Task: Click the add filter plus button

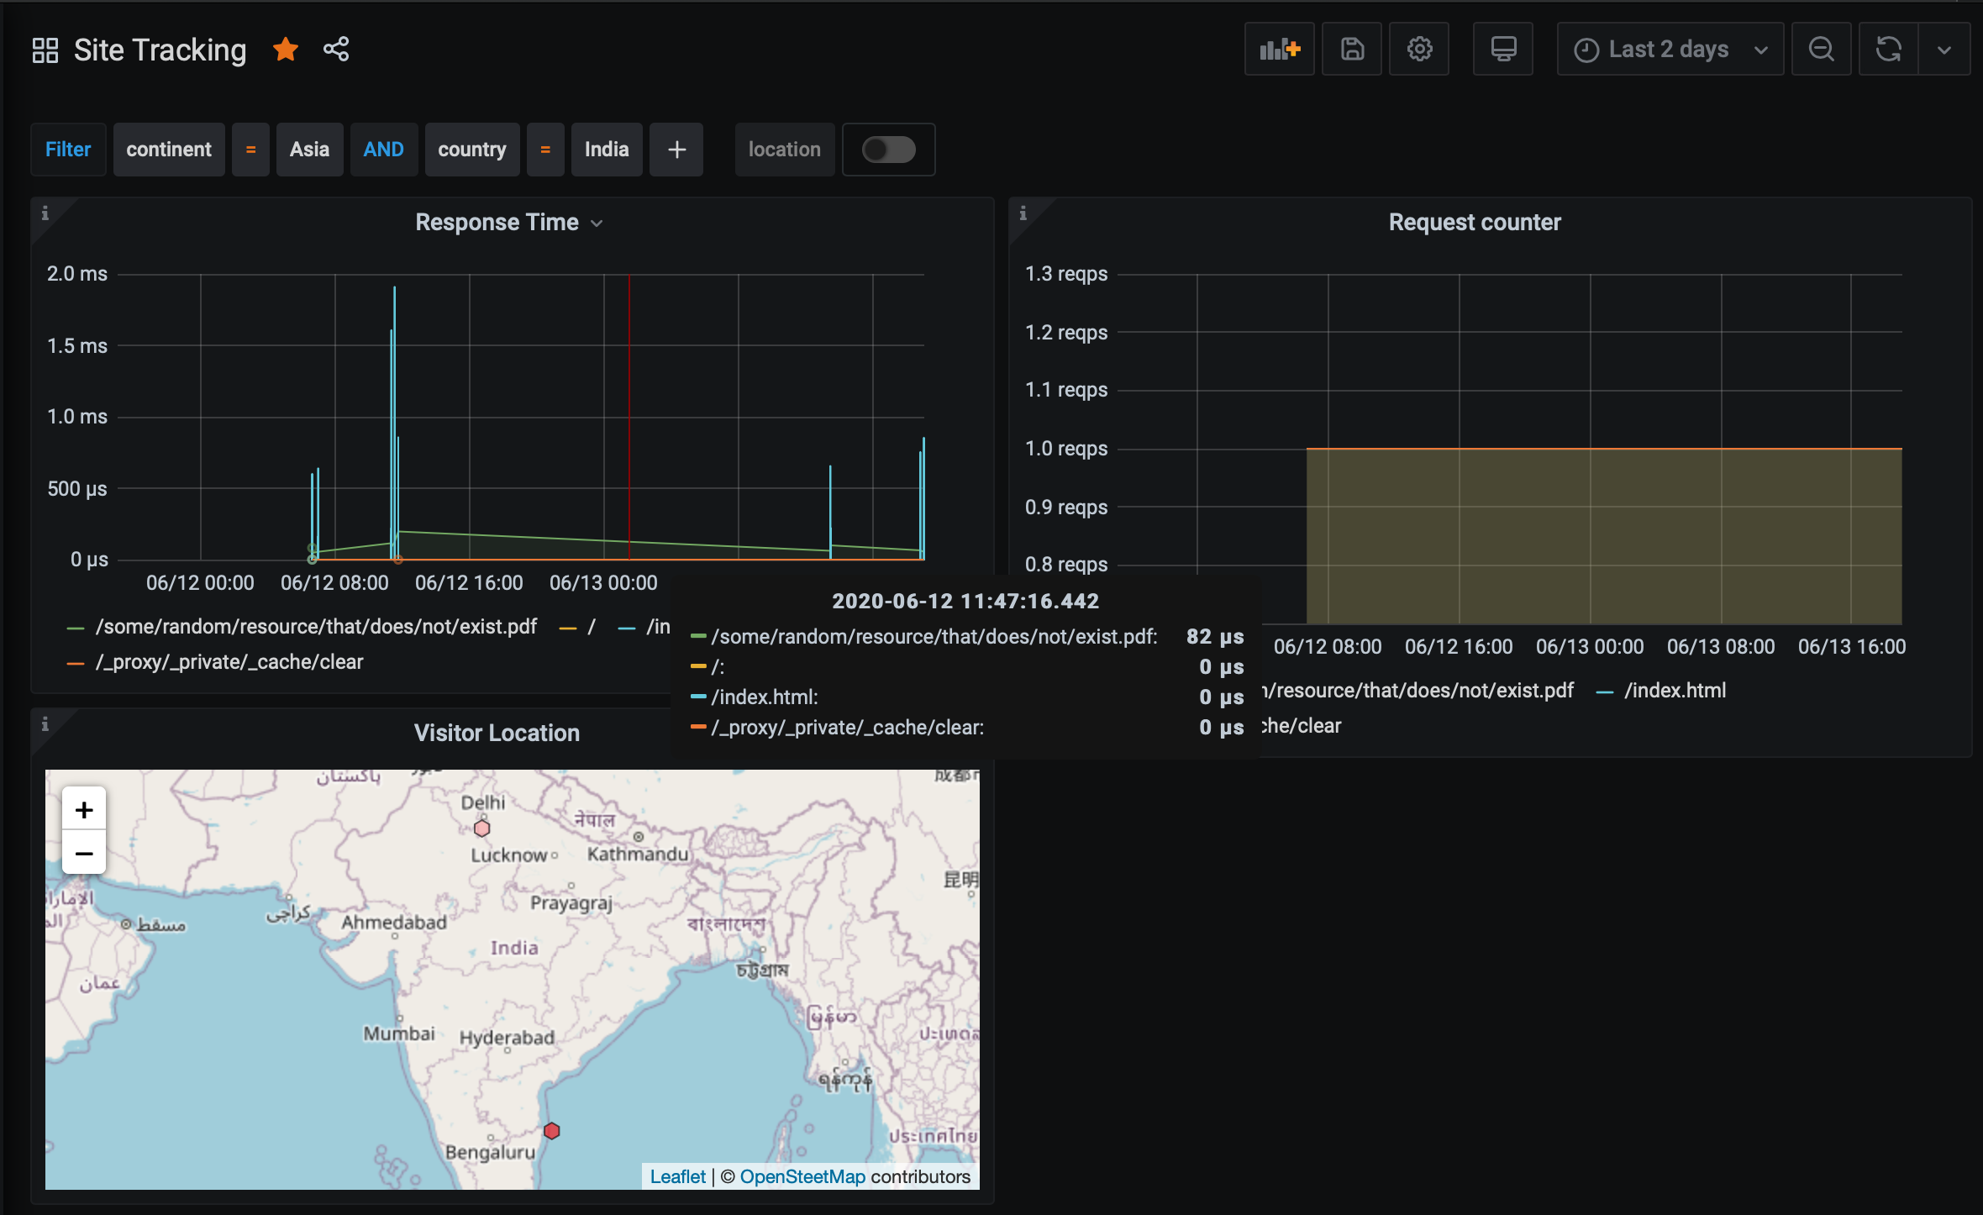Action: click(x=676, y=150)
